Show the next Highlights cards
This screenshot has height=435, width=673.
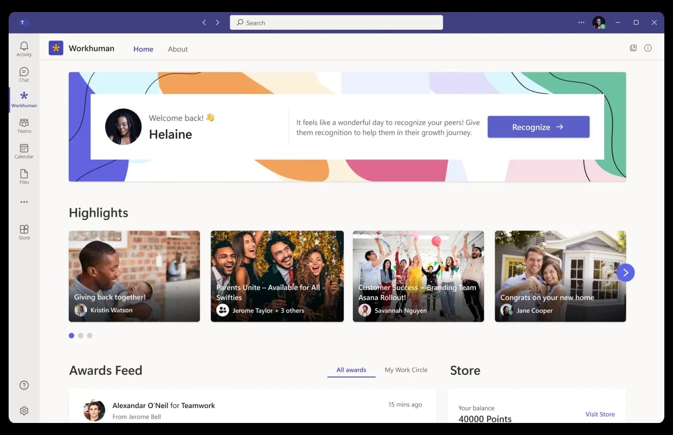tap(625, 272)
